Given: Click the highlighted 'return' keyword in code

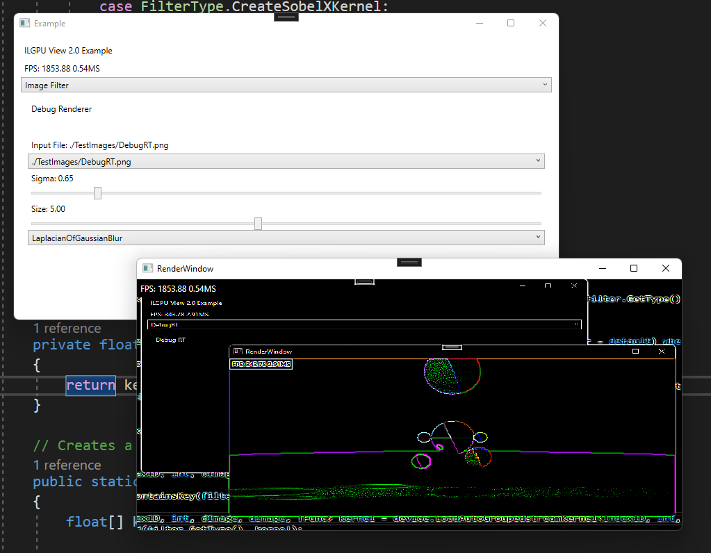Looking at the screenshot, I should pos(90,386).
